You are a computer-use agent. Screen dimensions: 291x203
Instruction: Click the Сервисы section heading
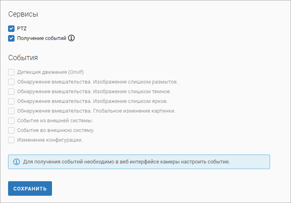tap(23, 14)
